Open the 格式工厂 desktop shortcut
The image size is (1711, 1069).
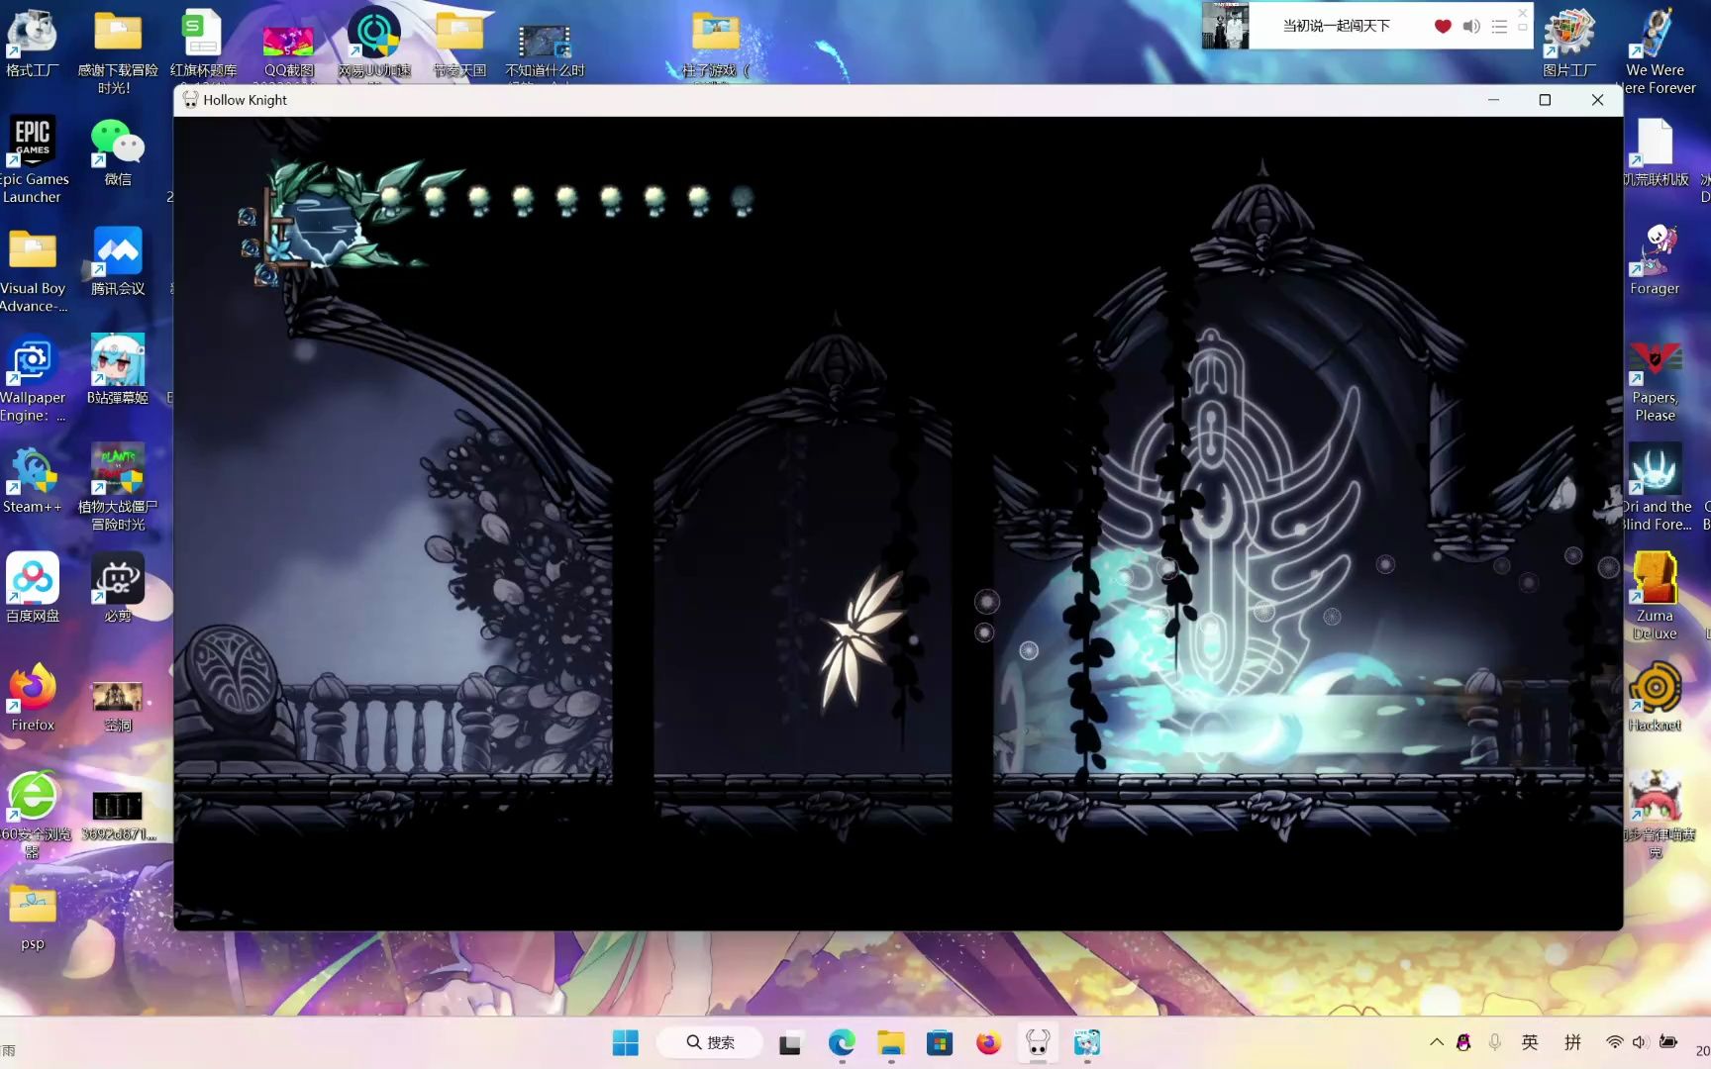click(x=32, y=44)
